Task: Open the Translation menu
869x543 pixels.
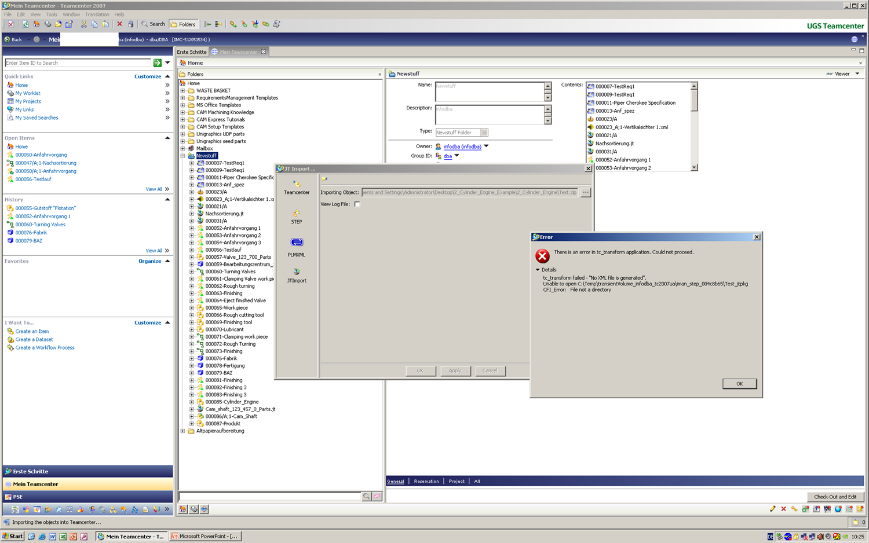Action: 97,14
